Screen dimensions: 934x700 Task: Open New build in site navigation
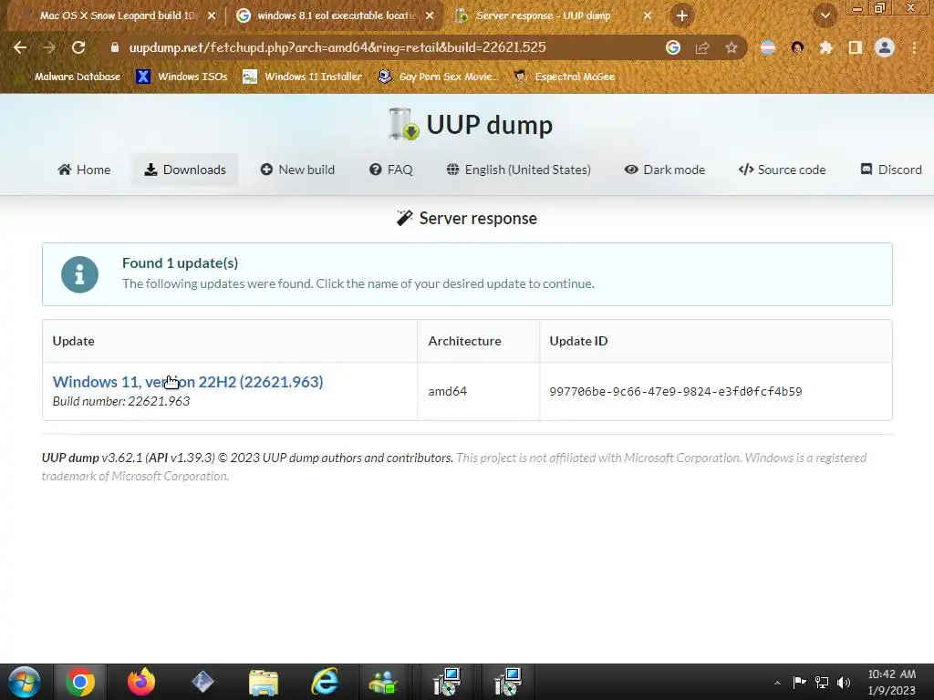(x=297, y=170)
